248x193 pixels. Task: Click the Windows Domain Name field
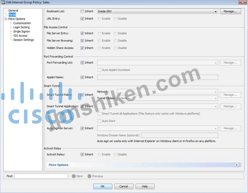click(x=180, y=135)
